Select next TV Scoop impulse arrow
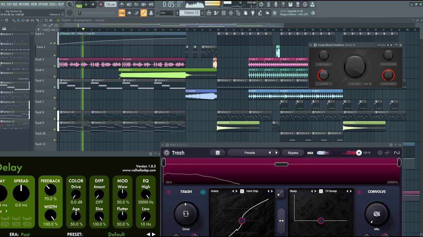Viewport: 423px width, 237px height. [x=351, y=191]
